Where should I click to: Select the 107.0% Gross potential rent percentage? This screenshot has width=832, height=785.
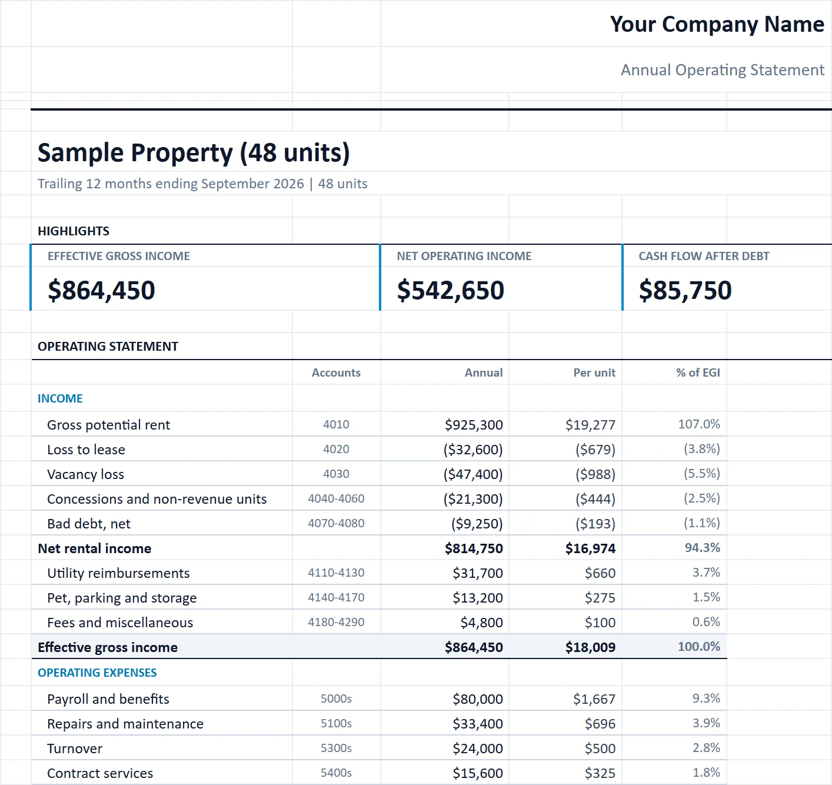(x=699, y=424)
